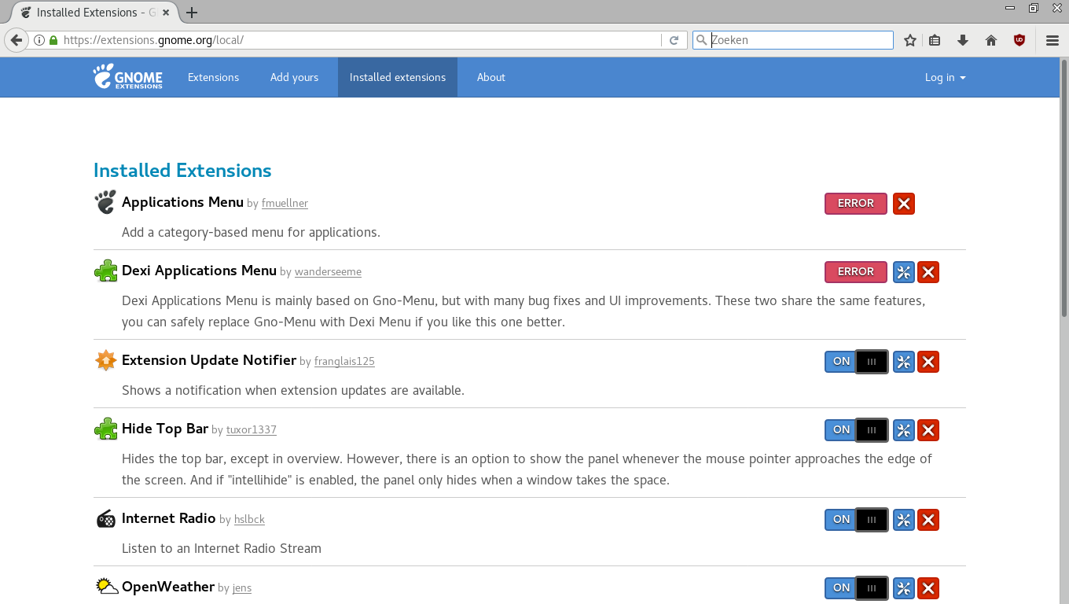
Task: Click the GNOME Extensions logo
Action: [x=128, y=77]
